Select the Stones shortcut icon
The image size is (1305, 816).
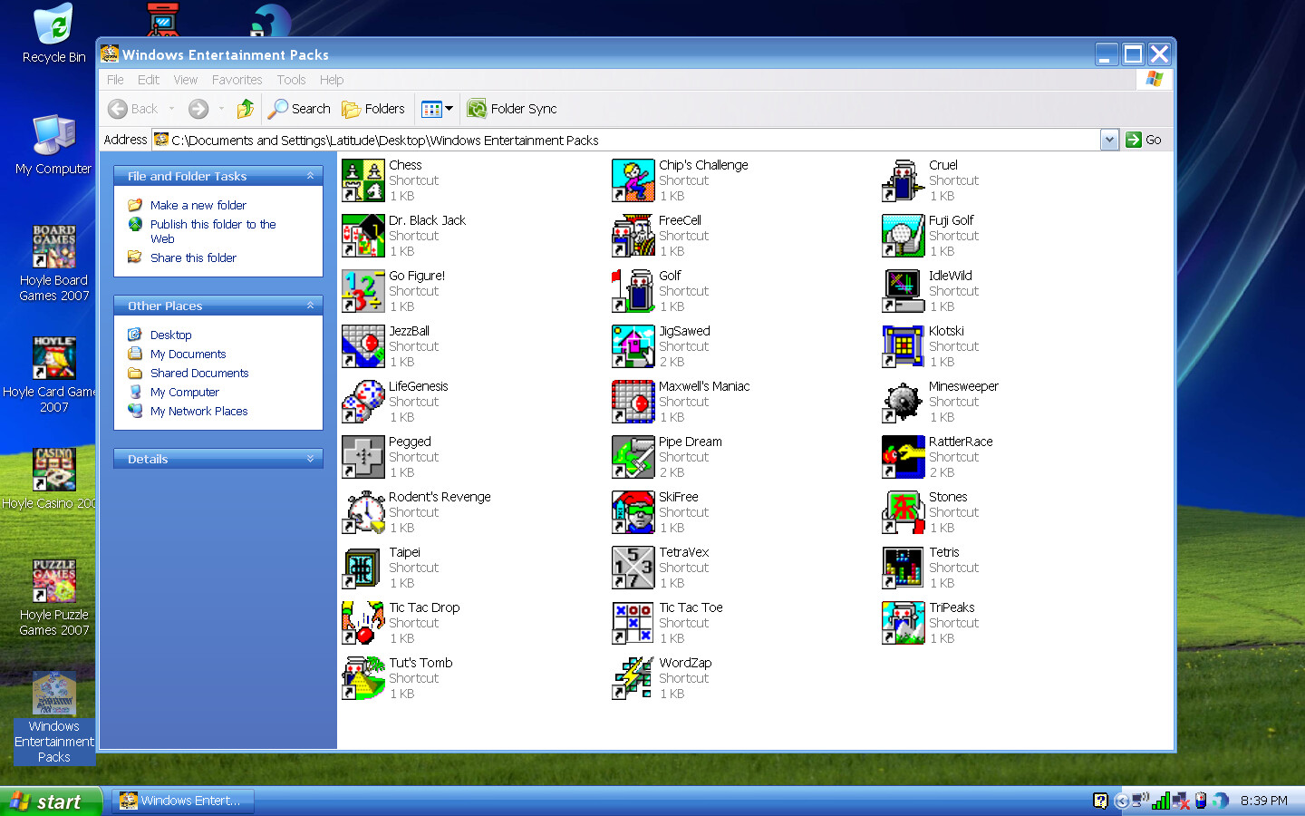904,512
